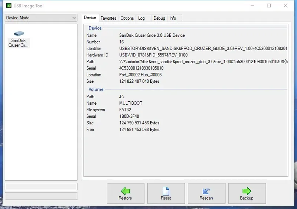Click the device Path value starting \\?\usbstor
The height and width of the screenshot is (209, 297).
203,62
